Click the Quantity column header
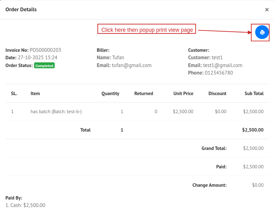 (110, 94)
